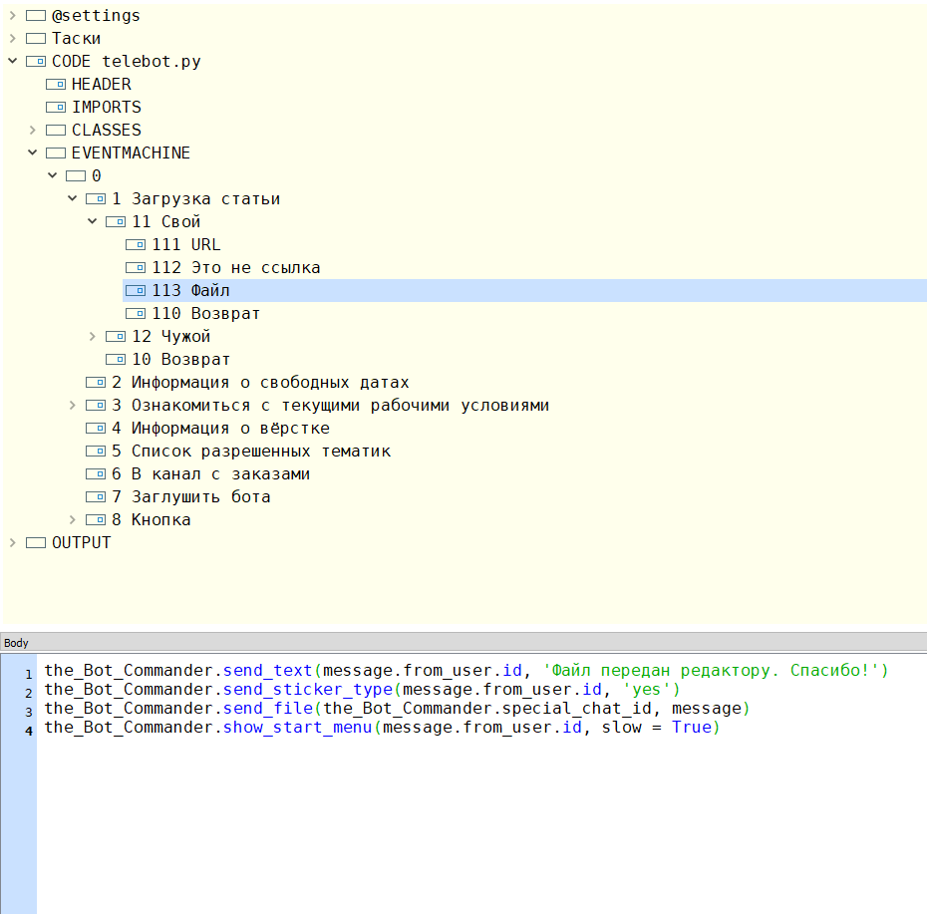The width and height of the screenshot is (927, 914).
Task: Select the HEADER headline
Action: point(102,85)
